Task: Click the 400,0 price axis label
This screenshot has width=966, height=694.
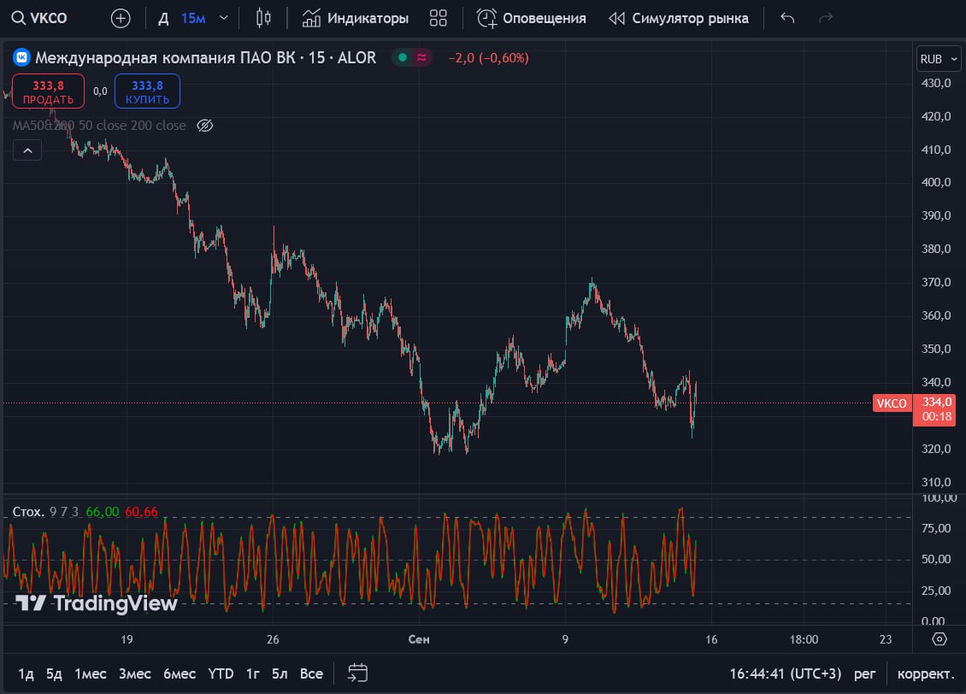Action: coord(936,182)
